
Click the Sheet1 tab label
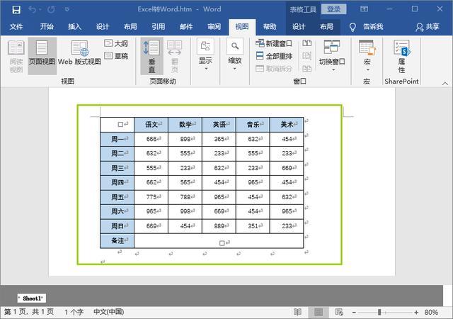pyautogui.click(x=32, y=298)
